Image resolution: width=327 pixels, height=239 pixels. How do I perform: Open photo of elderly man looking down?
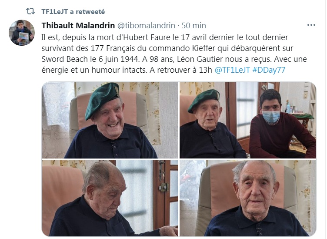[x=110, y=198]
